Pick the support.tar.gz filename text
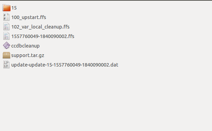 coord(28,55)
